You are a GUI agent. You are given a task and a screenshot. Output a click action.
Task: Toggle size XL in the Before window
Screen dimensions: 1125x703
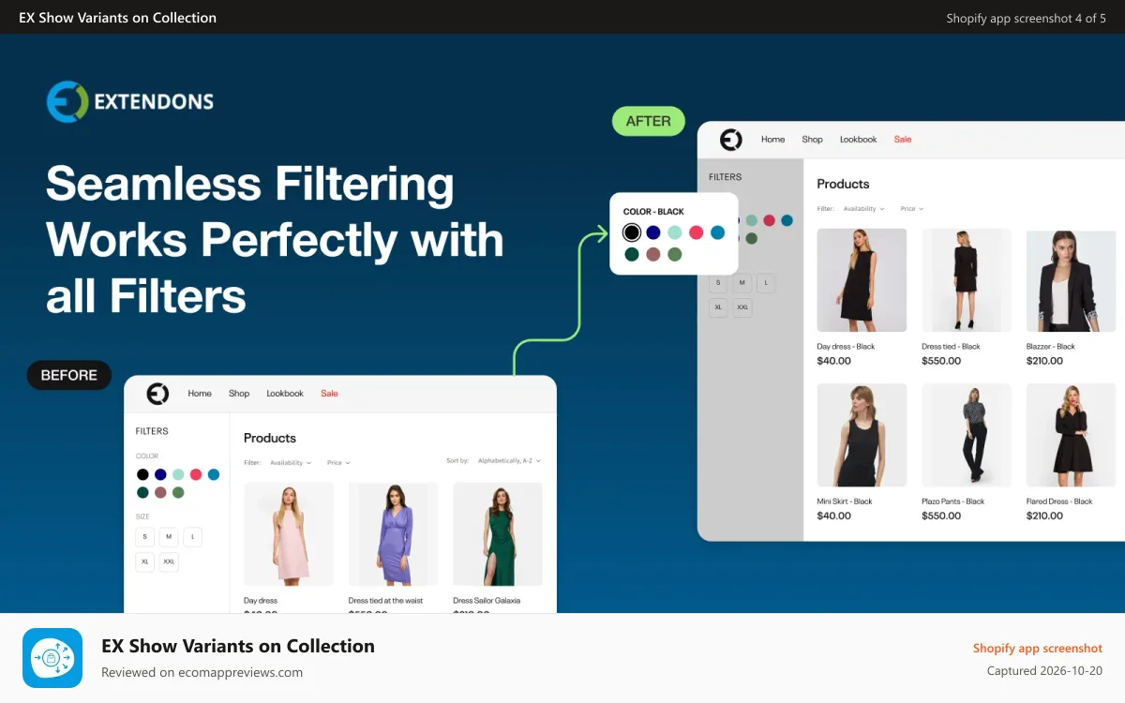pos(144,562)
